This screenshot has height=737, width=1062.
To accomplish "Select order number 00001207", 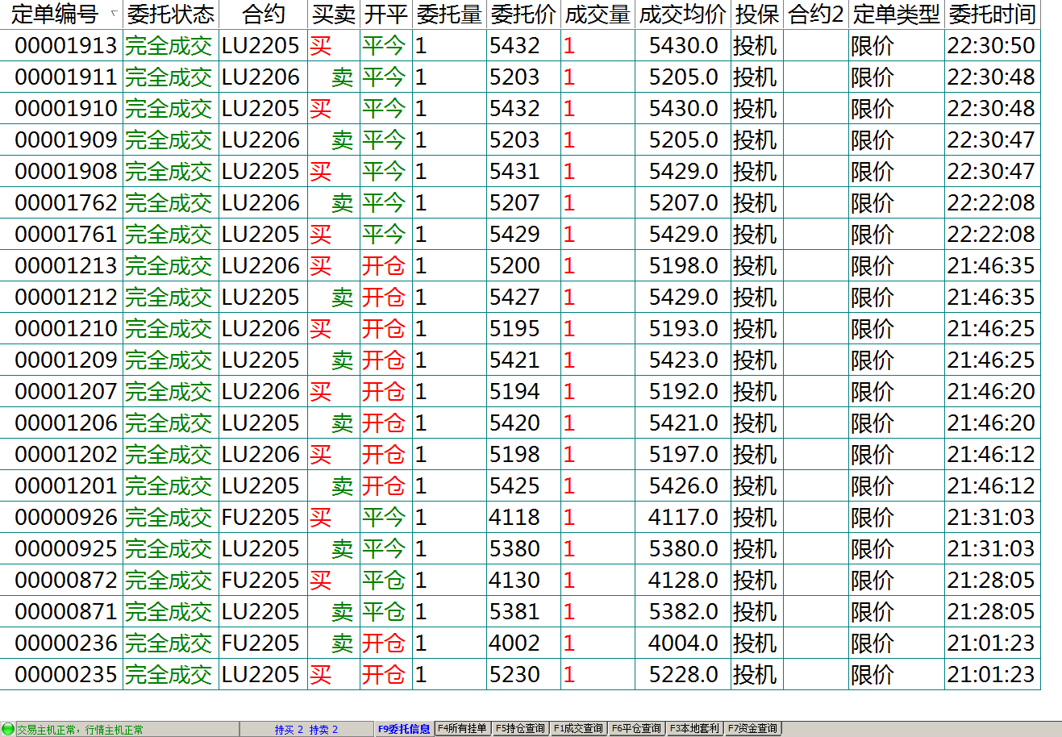I will click(x=66, y=392).
